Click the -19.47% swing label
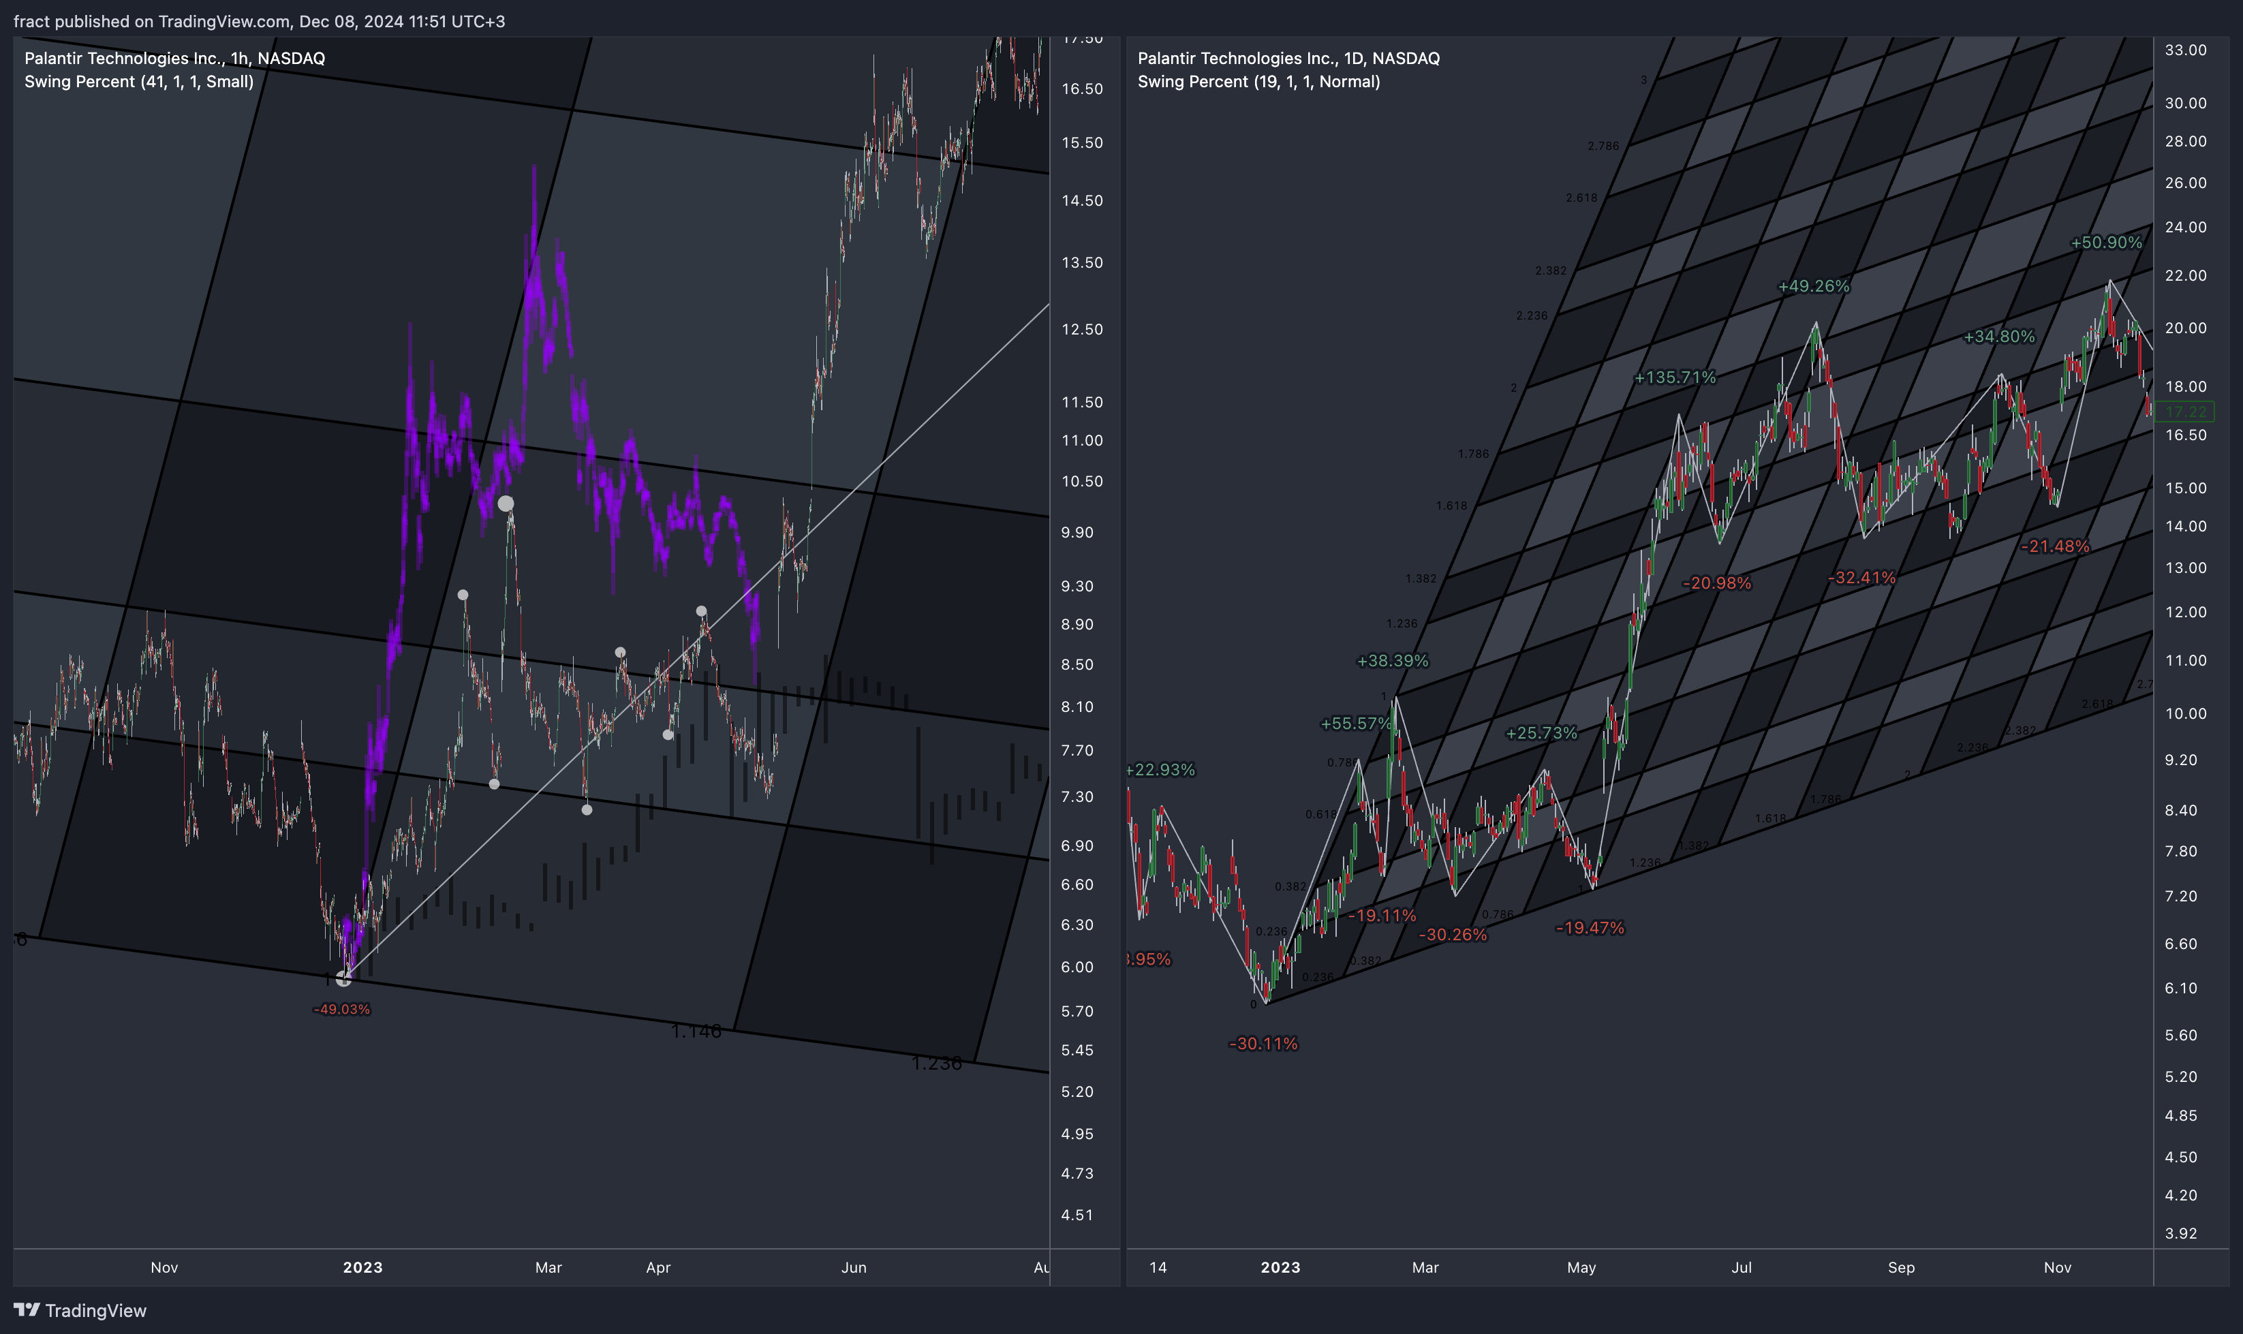The image size is (2243, 1334). tap(1590, 928)
